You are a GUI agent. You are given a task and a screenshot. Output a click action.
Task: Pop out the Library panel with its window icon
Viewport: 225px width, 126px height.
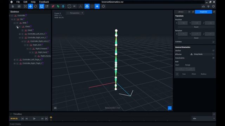pos(193,12)
